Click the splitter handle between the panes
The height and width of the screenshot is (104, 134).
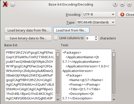60,72
